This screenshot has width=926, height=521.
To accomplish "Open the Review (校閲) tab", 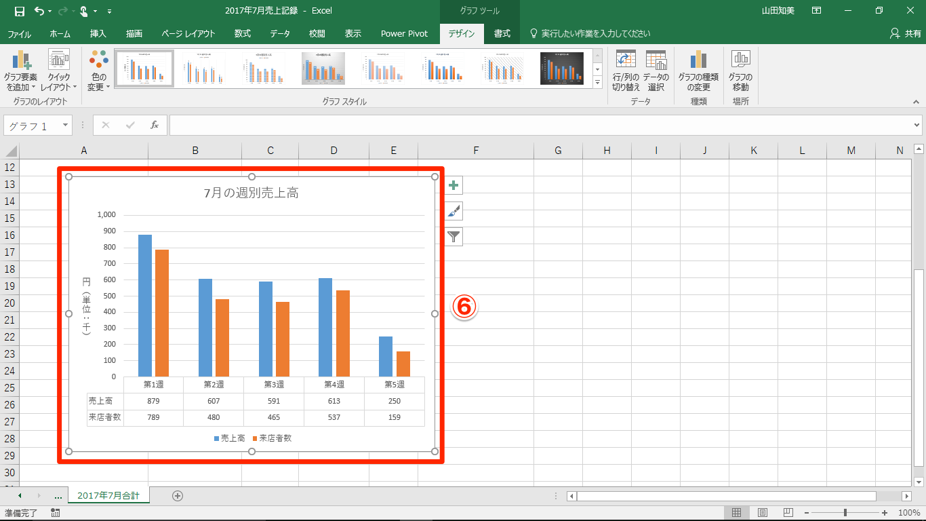I will click(x=317, y=33).
